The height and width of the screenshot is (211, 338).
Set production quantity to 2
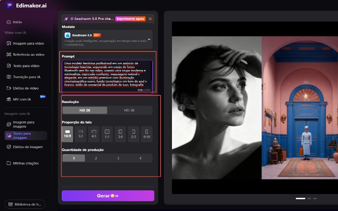pyautogui.click(x=96, y=158)
